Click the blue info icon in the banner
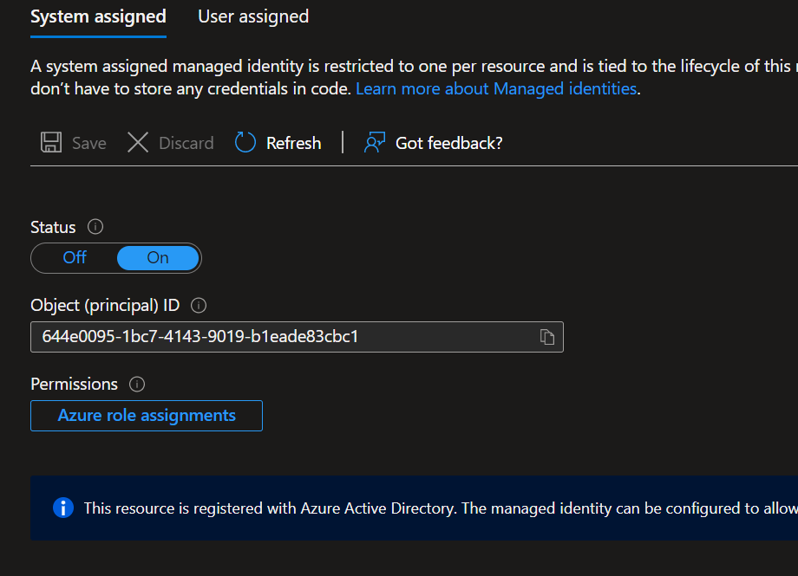The height and width of the screenshot is (576, 798). [x=63, y=508]
